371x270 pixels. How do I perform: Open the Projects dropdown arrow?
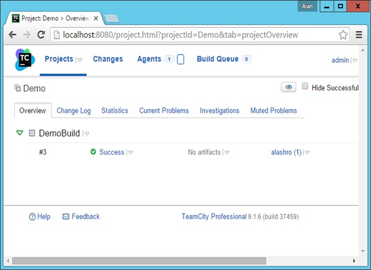click(x=80, y=60)
